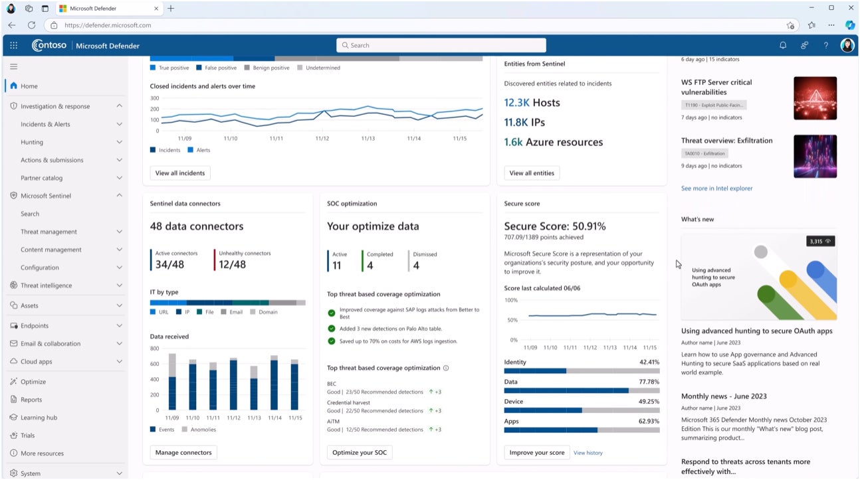Click Manage connectors button
This screenshot has height=480, width=860.
pyautogui.click(x=183, y=453)
